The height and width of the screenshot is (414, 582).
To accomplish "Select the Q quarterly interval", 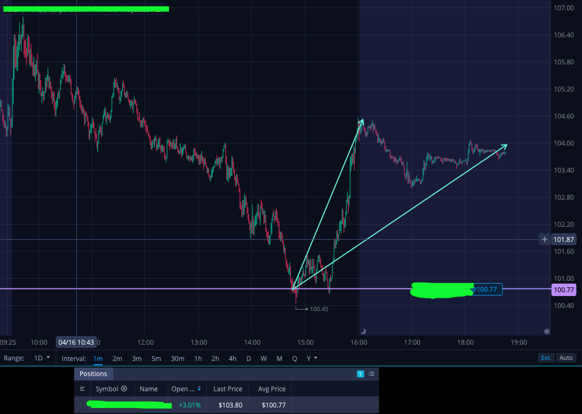I will (x=295, y=358).
